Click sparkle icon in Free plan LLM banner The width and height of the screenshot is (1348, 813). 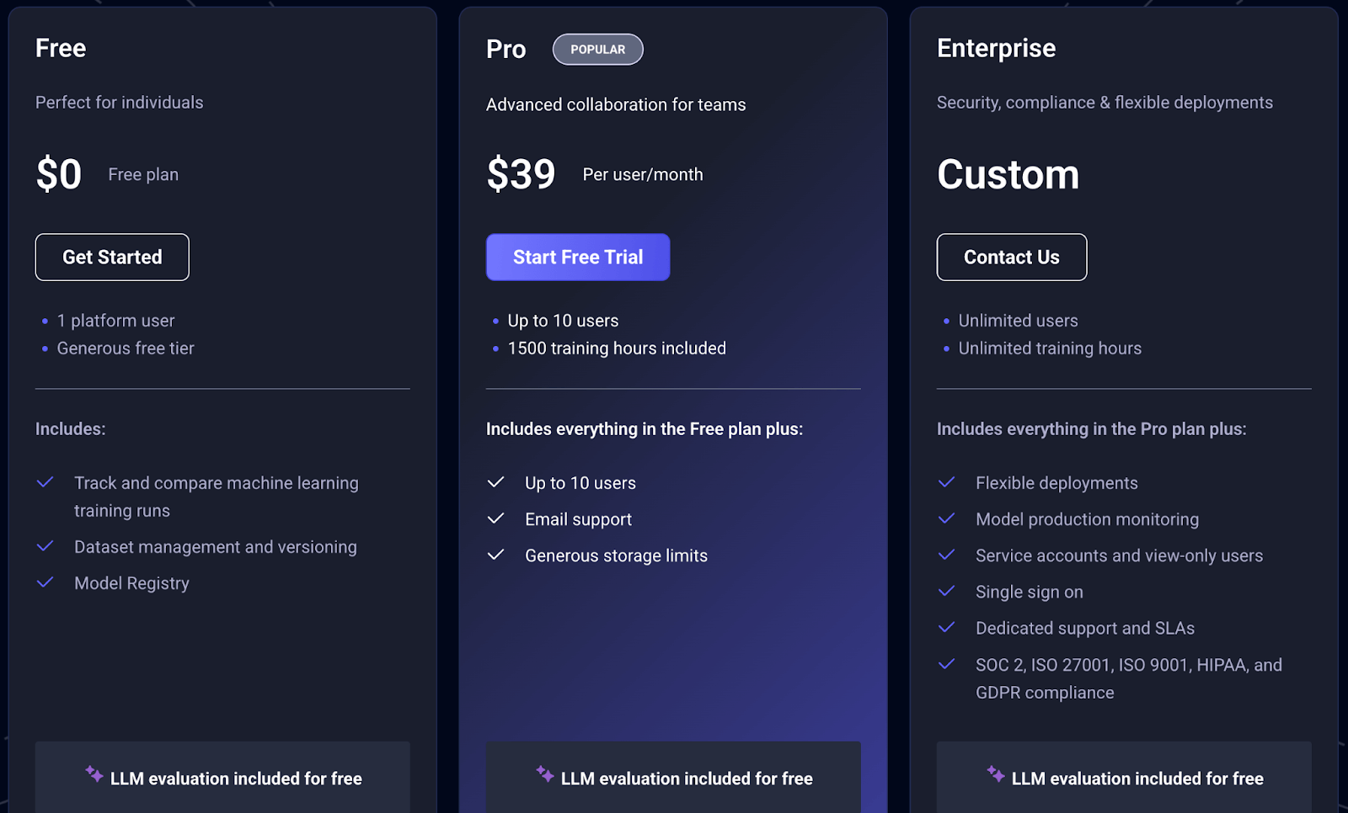click(x=94, y=774)
